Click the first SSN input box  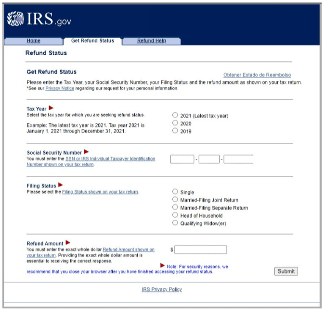pyautogui.click(x=182, y=160)
